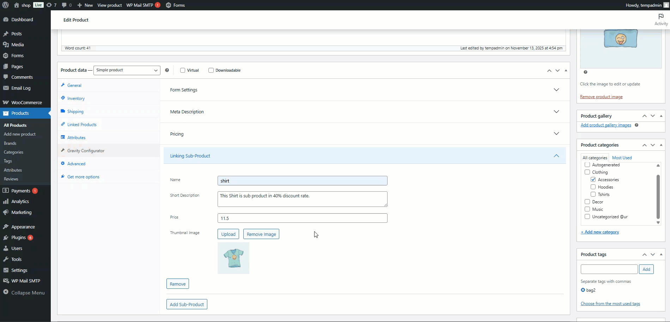This screenshot has width=670, height=322.
Task: Open comments bubble icon in admin bar
Action: [x=64, y=5]
